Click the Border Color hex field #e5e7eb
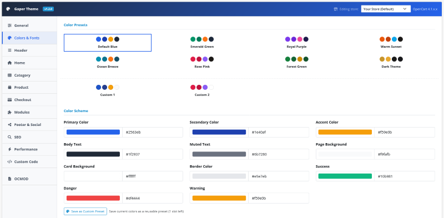Viewport: 444px width, 218px height. coord(279,176)
